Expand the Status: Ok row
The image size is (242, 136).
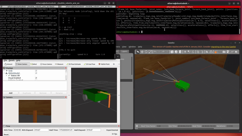pos(6,76)
